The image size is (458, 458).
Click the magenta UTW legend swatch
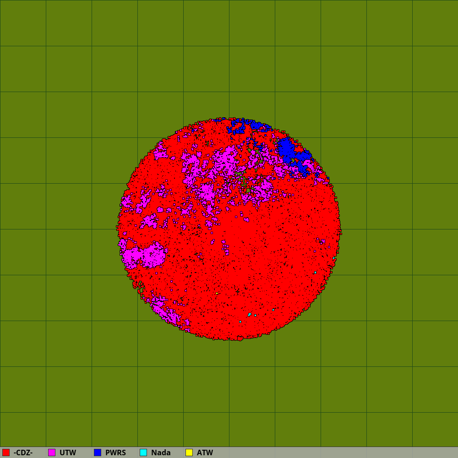(52, 453)
